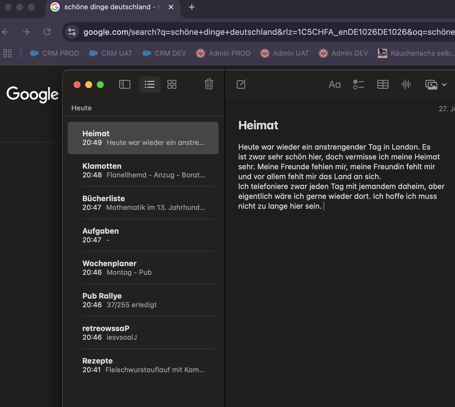Insert a table into the note
Screen dimensions: 455x407
(383, 84)
